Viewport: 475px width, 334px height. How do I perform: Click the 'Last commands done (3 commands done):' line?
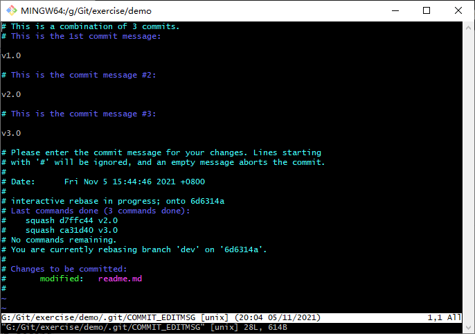pos(96,211)
